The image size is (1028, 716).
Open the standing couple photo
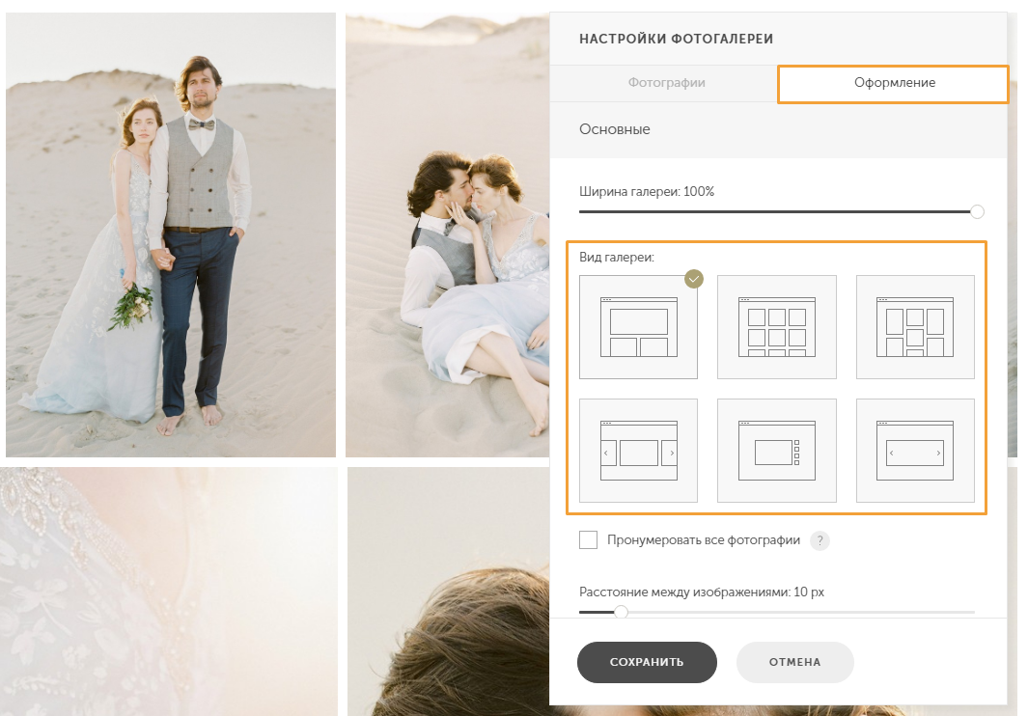tap(171, 234)
